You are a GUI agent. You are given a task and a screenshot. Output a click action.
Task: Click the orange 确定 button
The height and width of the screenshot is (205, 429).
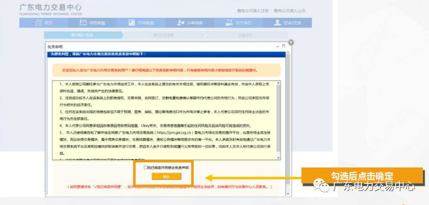click(166, 176)
